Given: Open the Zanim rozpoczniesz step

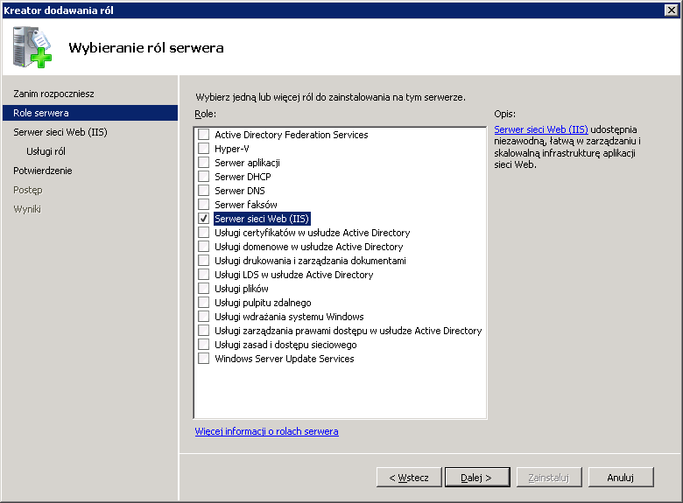Looking at the screenshot, I should [x=53, y=94].
